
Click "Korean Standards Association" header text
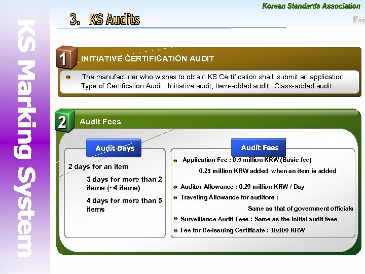click(x=311, y=6)
